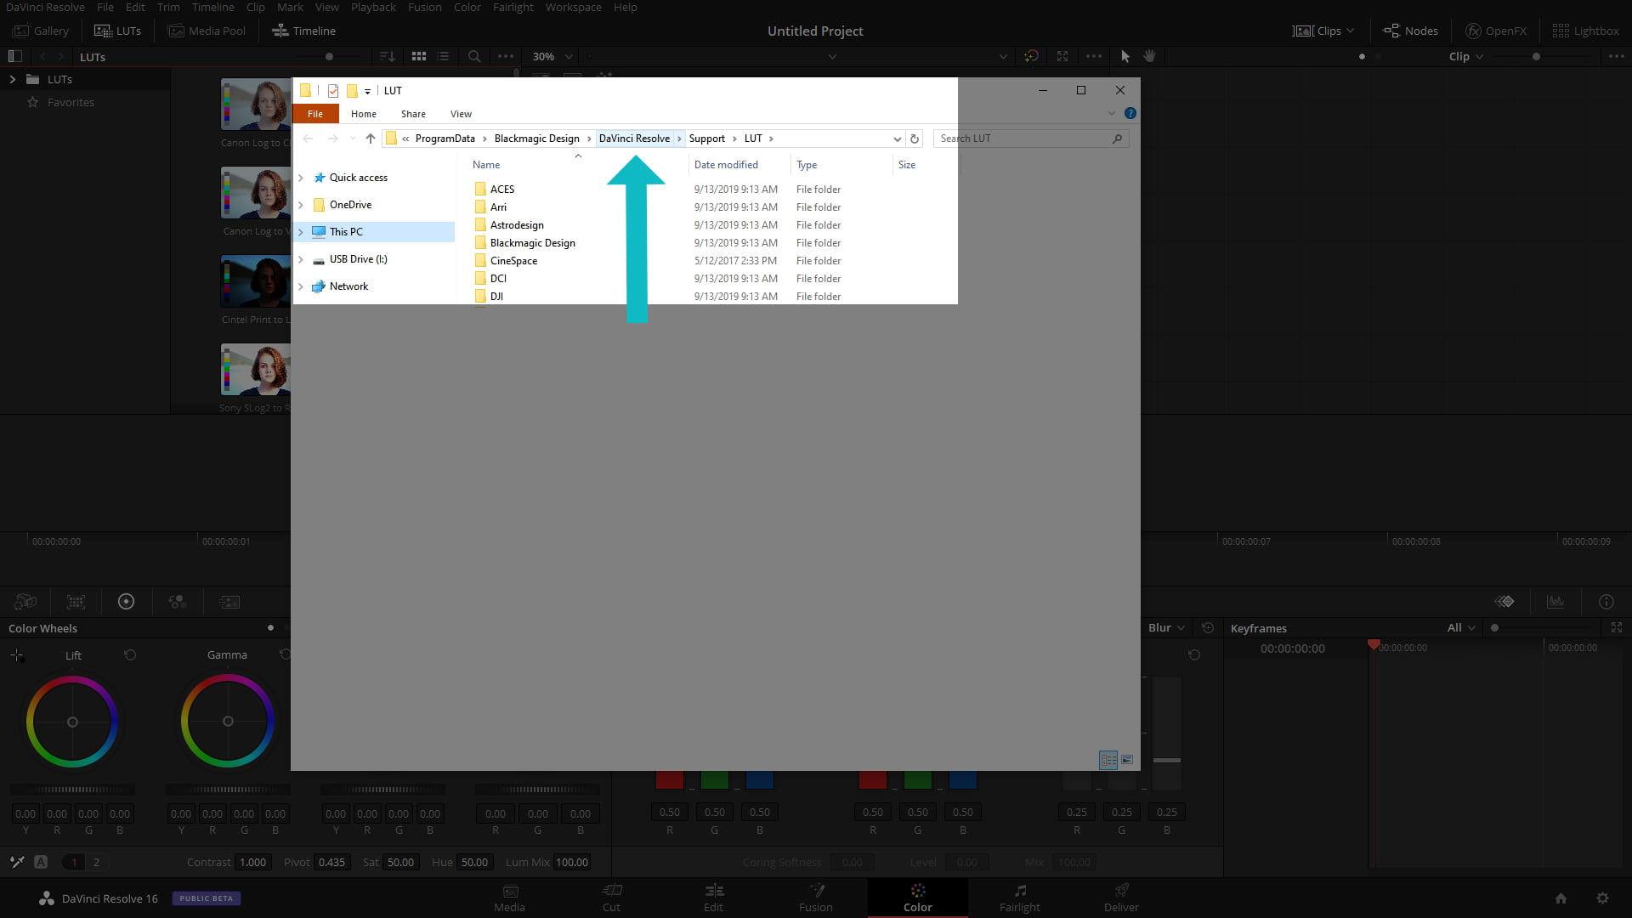Viewport: 1632px width, 918px height.
Task: Toggle the Timeline viewer mode
Action: [304, 31]
